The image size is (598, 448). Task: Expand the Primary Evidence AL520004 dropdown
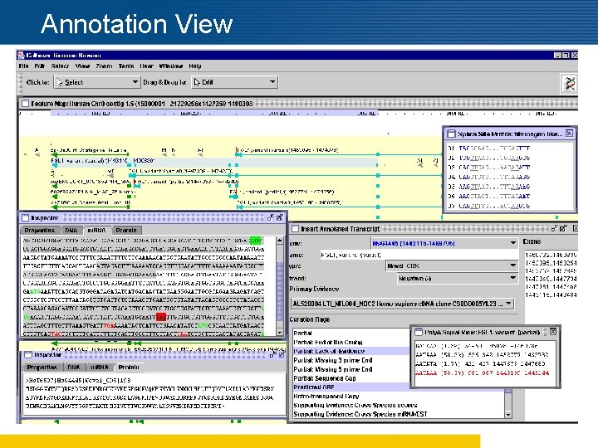click(x=402, y=304)
